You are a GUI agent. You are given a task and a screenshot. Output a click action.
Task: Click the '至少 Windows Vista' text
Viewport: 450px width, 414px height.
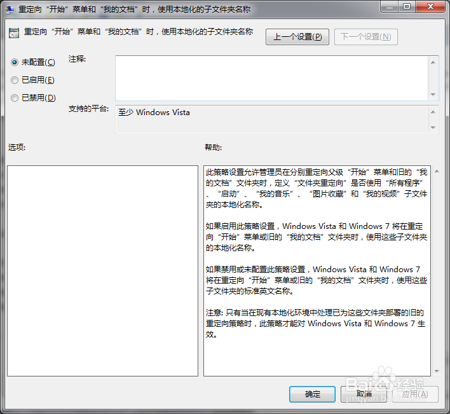point(154,113)
